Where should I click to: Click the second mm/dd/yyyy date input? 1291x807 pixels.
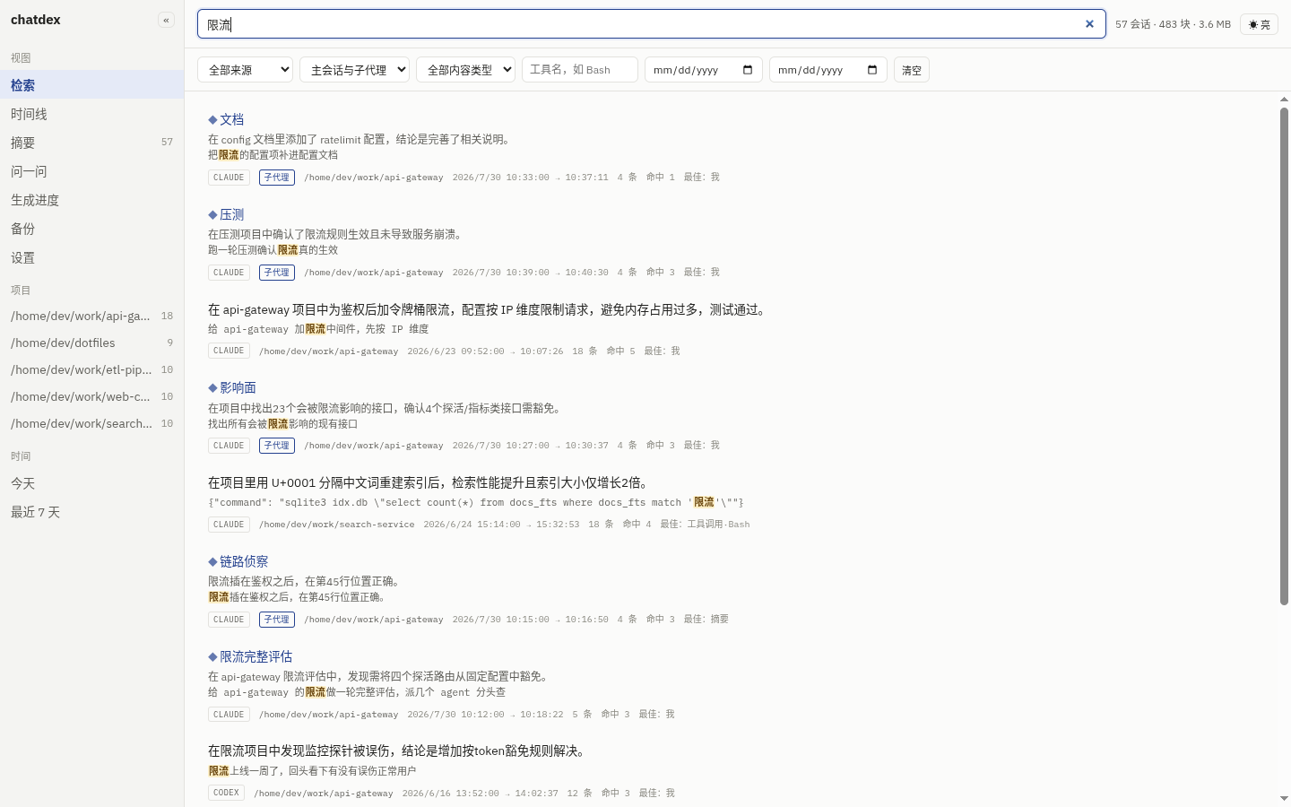pyautogui.click(x=828, y=70)
